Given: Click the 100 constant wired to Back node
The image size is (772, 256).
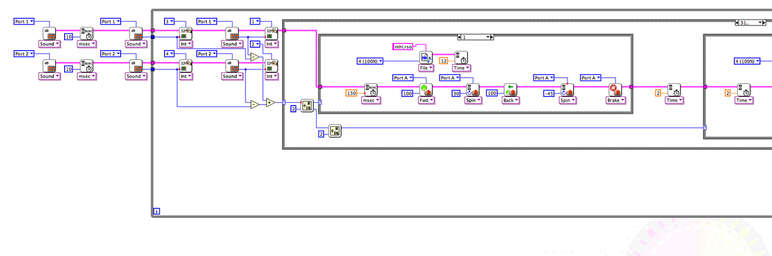Looking at the screenshot, I should pyautogui.click(x=492, y=93).
